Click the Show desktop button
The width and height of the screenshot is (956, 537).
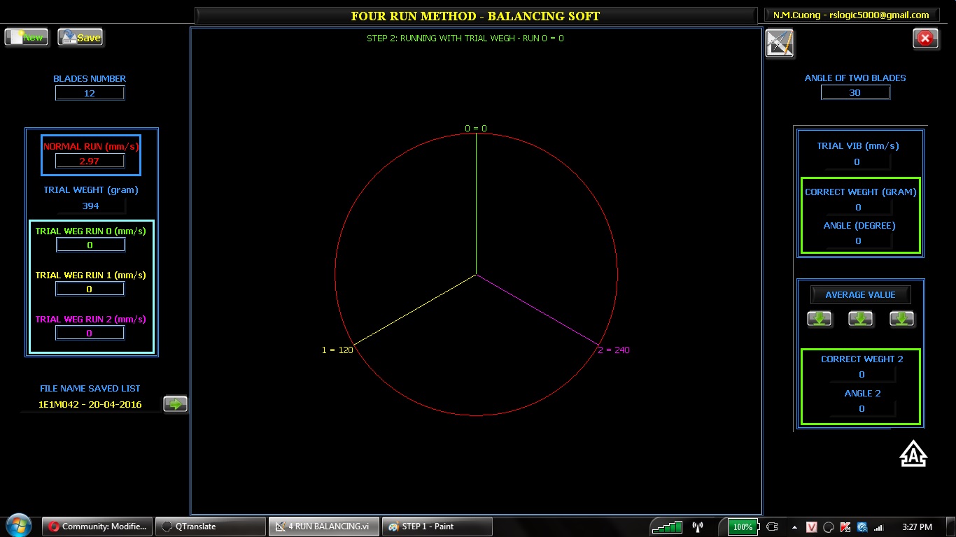pos(950,527)
